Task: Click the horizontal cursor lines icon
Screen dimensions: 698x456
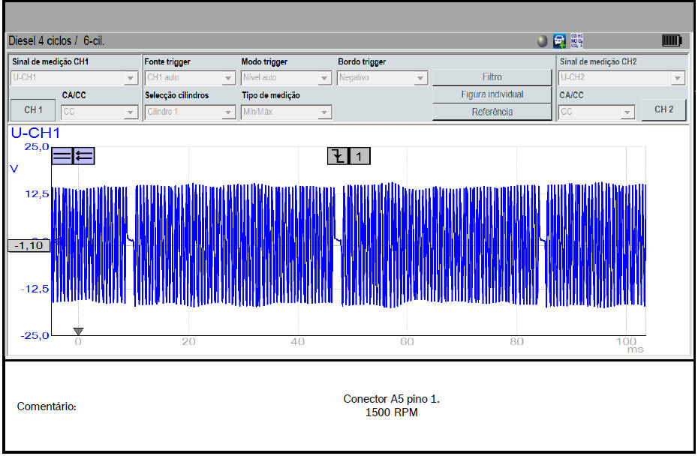Action: tap(62, 156)
